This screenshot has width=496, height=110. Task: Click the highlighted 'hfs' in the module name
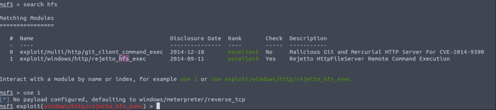pyautogui.click(x=124, y=59)
